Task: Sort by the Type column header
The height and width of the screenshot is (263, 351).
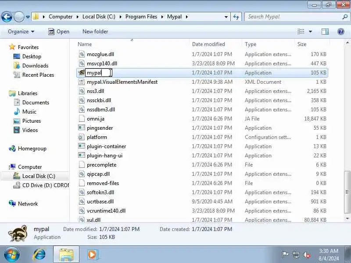Action: (251, 44)
